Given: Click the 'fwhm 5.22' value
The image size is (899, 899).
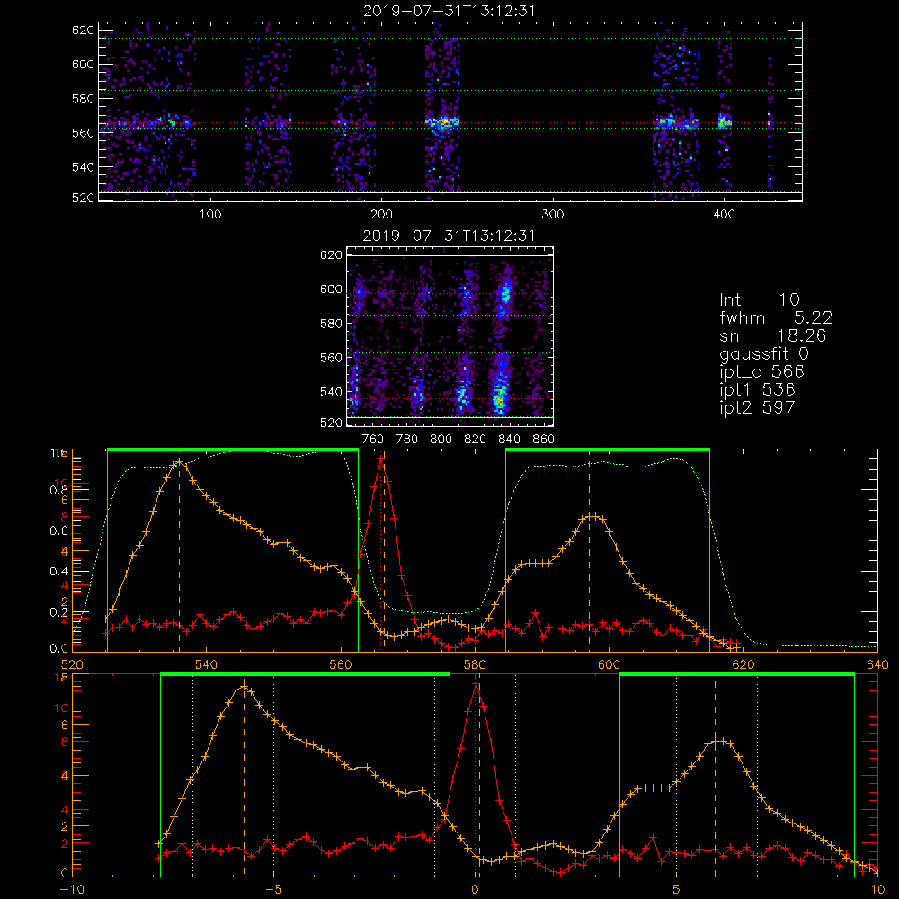Looking at the screenshot, I should tap(776, 317).
